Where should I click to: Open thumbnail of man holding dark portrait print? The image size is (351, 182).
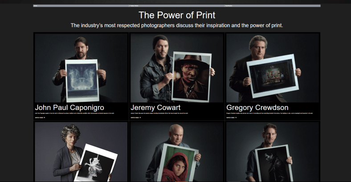point(273,152)
